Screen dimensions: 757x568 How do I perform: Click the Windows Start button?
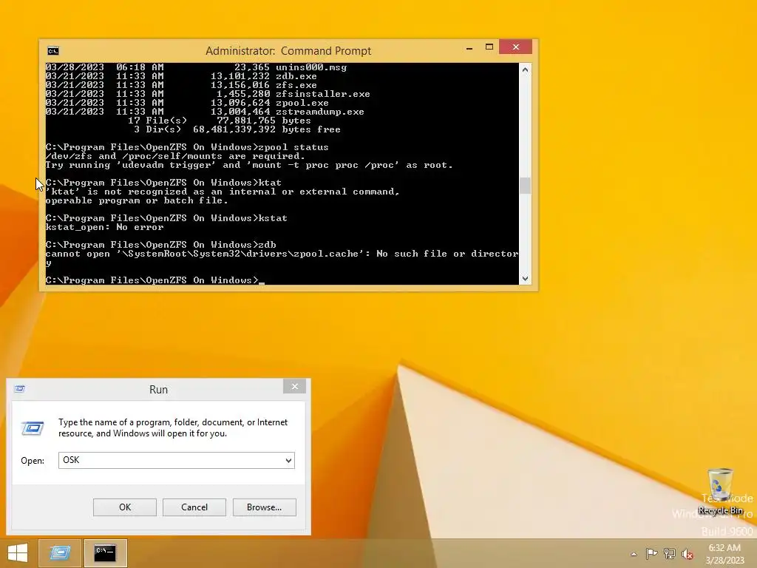click(x=18, y=553)
